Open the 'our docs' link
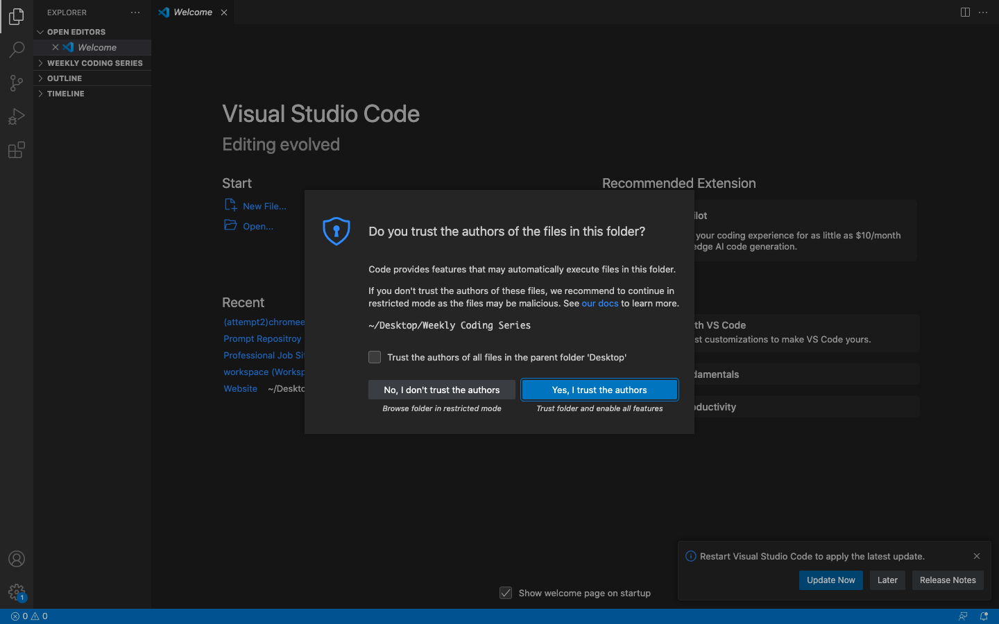 (600, 303)
